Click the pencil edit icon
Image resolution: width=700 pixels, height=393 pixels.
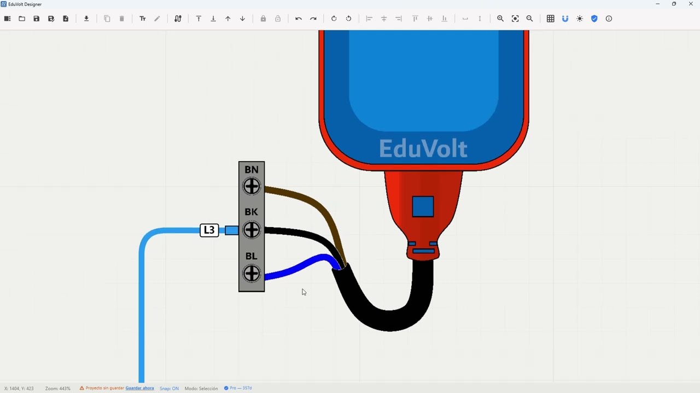click(157, 19)
